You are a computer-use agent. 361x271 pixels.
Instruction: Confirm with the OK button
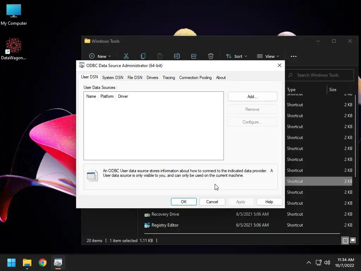[184, 201]
